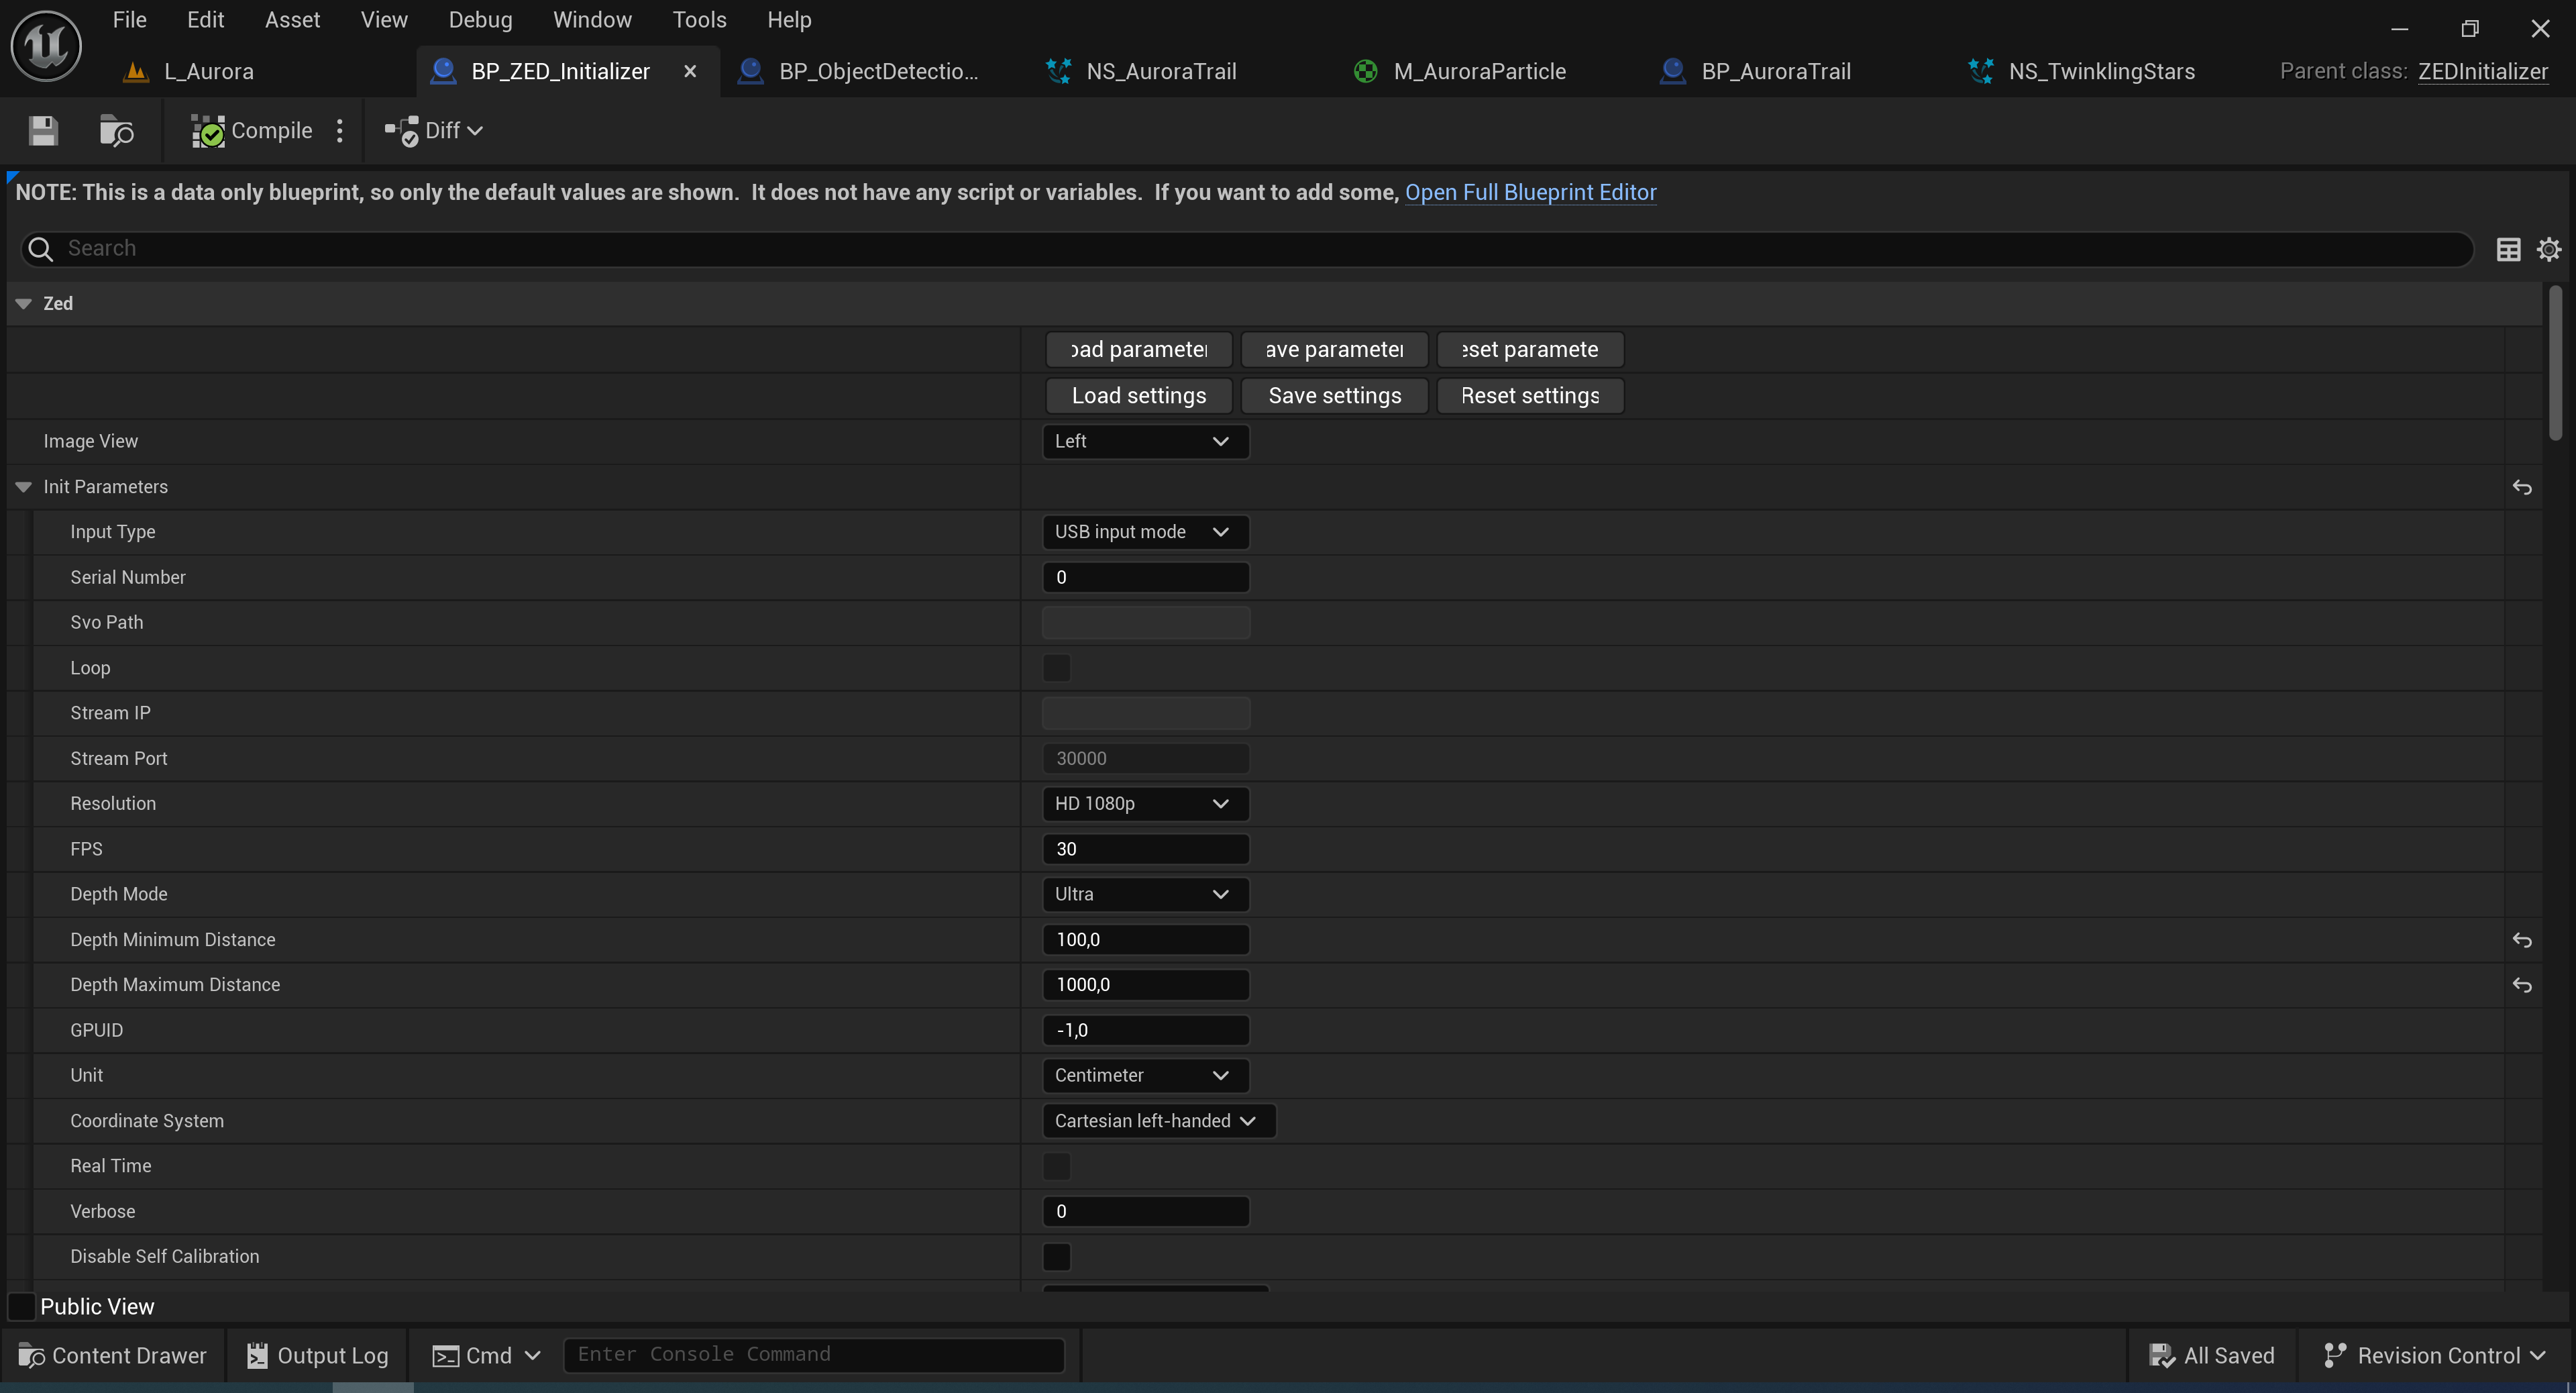Click the Browse to asset in content browser icon
The height and width of the screenshot is (1393, 2576).
(x=117, y=131)
